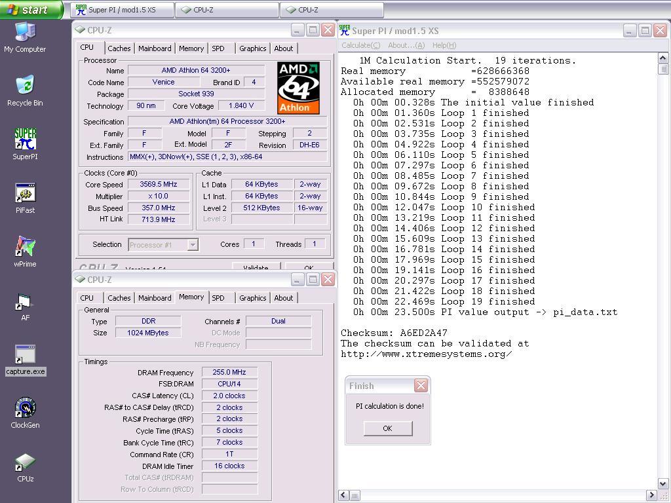Select the ClockGen desktop shortcut

pyautogui.click(x=25, y=413)
